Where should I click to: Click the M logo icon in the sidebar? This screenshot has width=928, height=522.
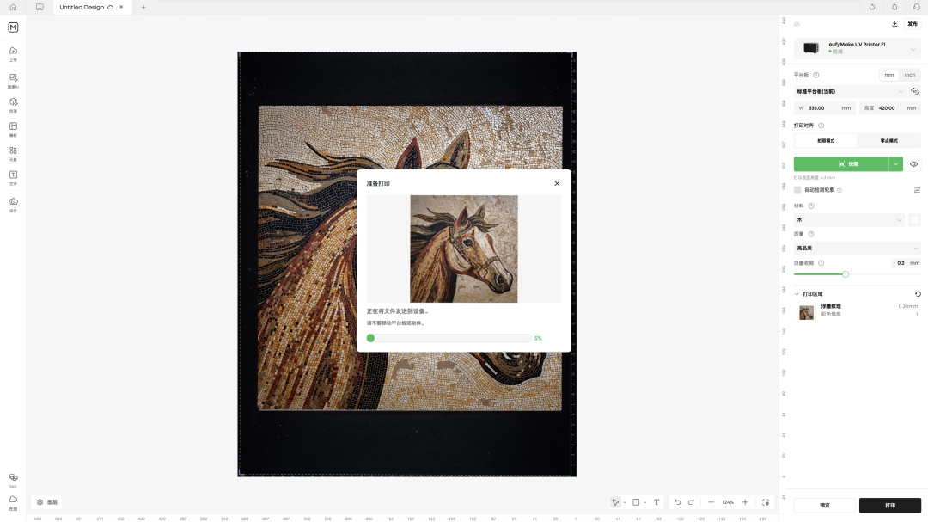coord(13,28)
